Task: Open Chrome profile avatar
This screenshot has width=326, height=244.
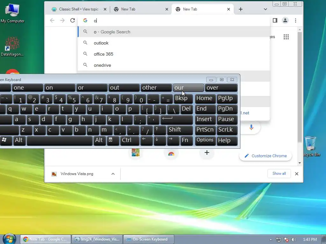Action: coord(285,20)
